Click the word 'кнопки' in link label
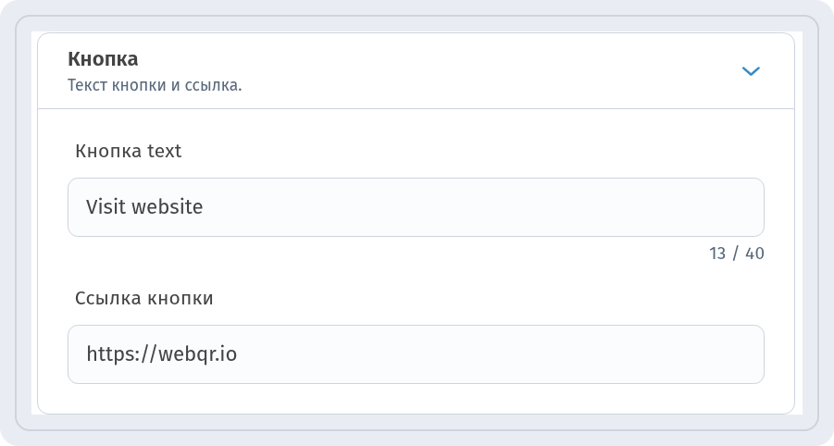 point(180,298)
